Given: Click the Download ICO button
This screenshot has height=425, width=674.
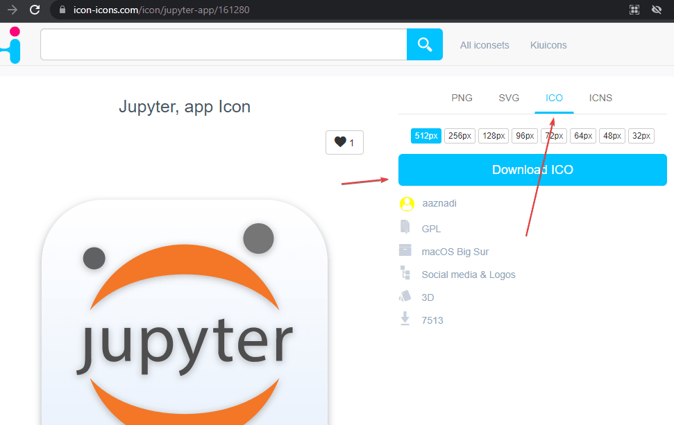Looking at the screenshot, I should click(532, 169).
